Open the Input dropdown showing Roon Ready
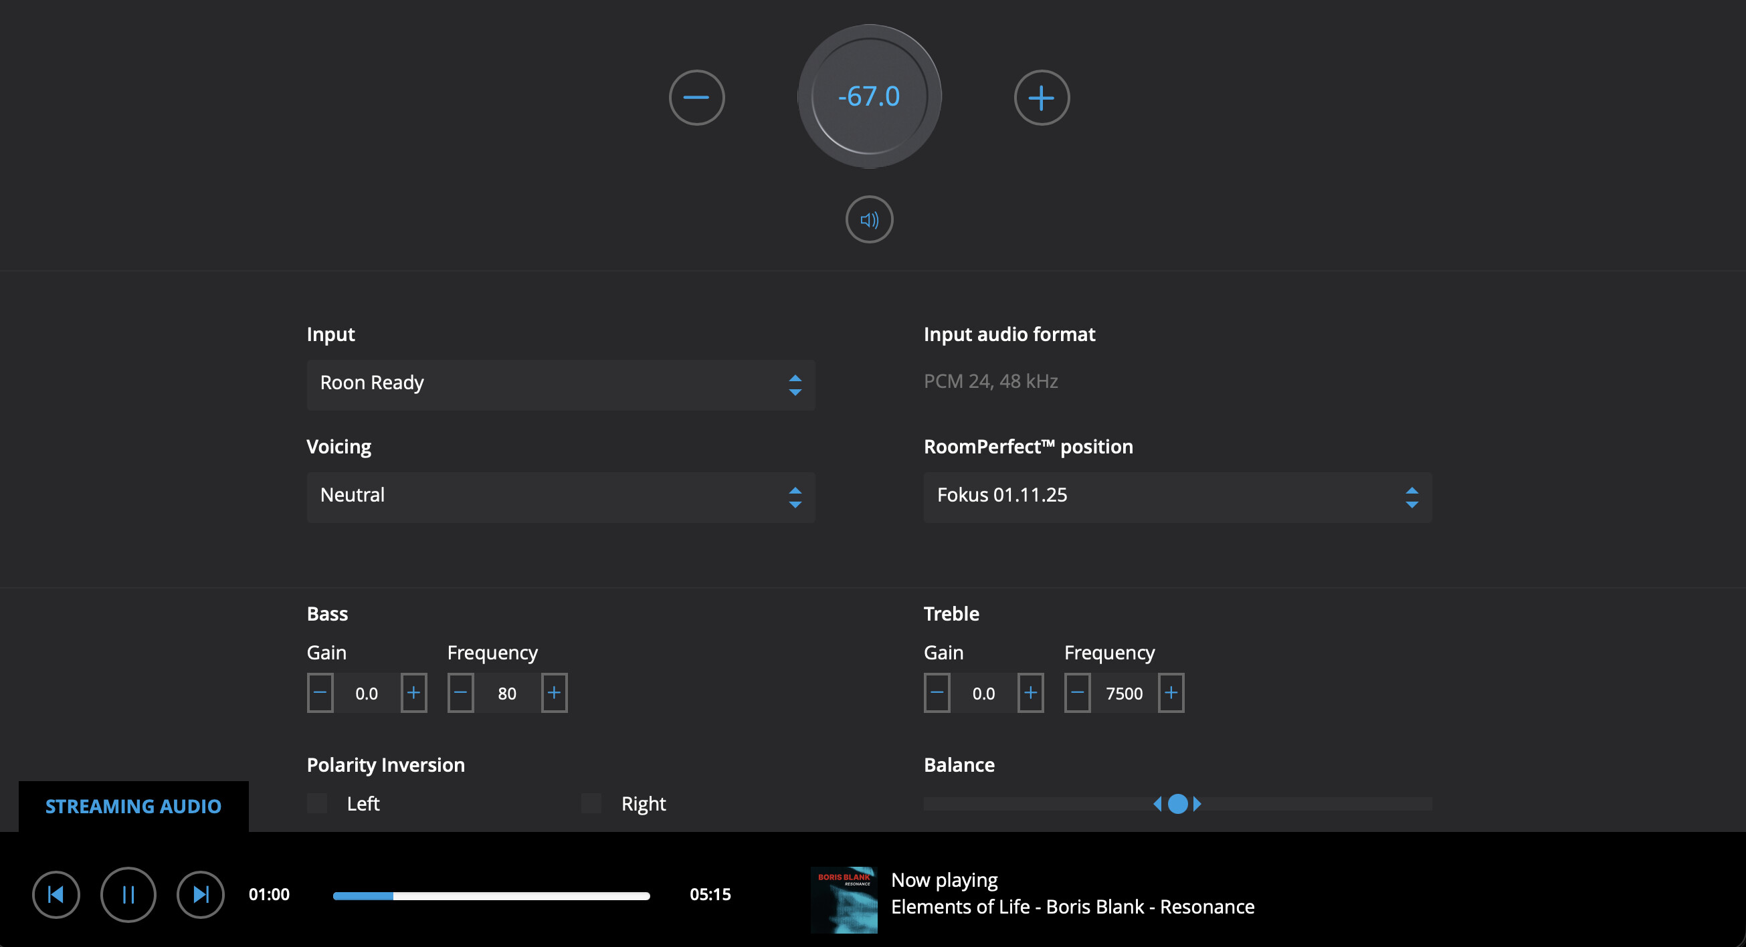The image size is (1746, 947). [561, 384]
